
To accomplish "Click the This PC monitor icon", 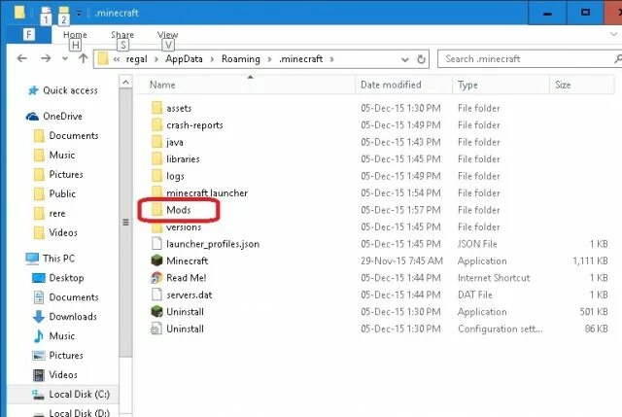I will tap(32, 259).
